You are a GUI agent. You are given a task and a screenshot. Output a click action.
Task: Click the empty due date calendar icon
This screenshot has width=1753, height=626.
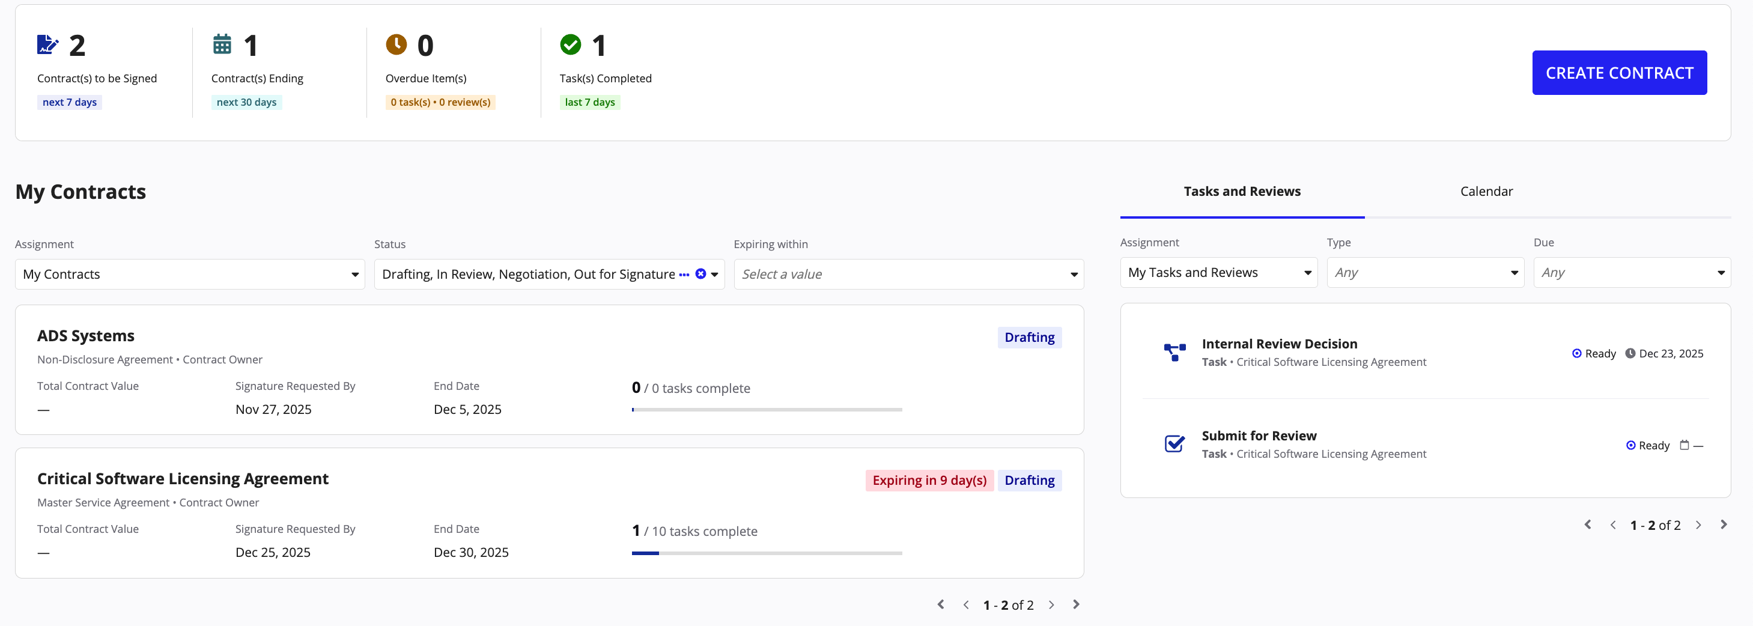1685,445
